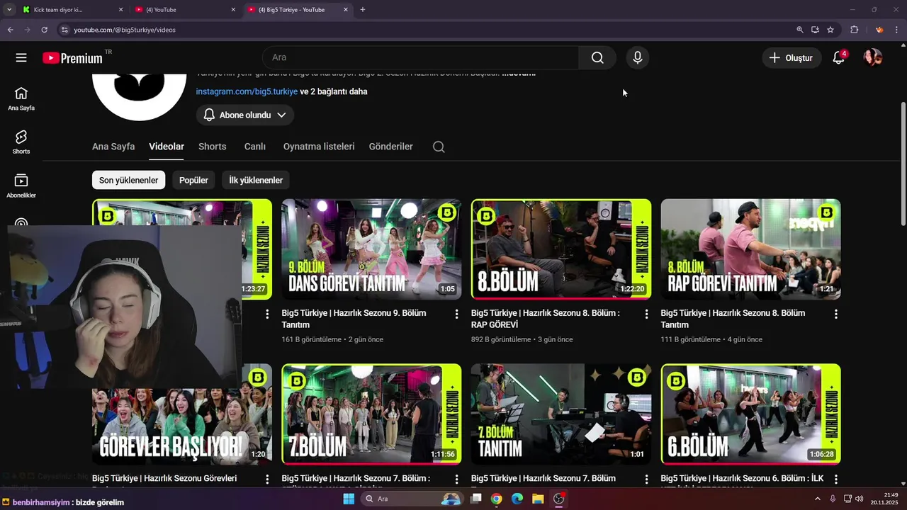Open Task View on the taskbar
The height and width of the screenshot is (510, 907).
pyautogui.click(x=476, y=499)
